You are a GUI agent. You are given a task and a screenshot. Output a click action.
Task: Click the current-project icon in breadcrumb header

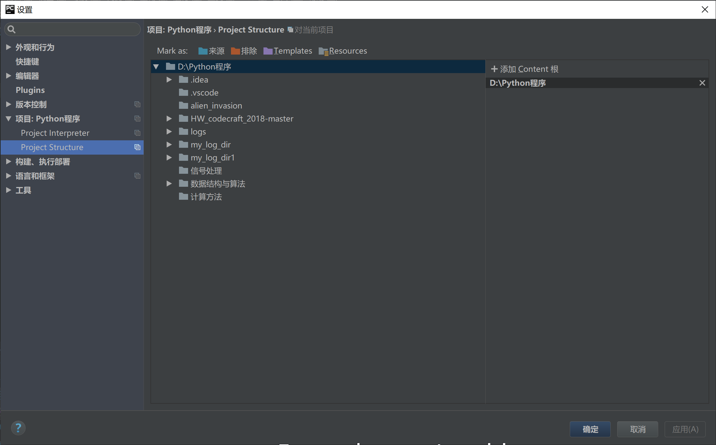(290, 30)
